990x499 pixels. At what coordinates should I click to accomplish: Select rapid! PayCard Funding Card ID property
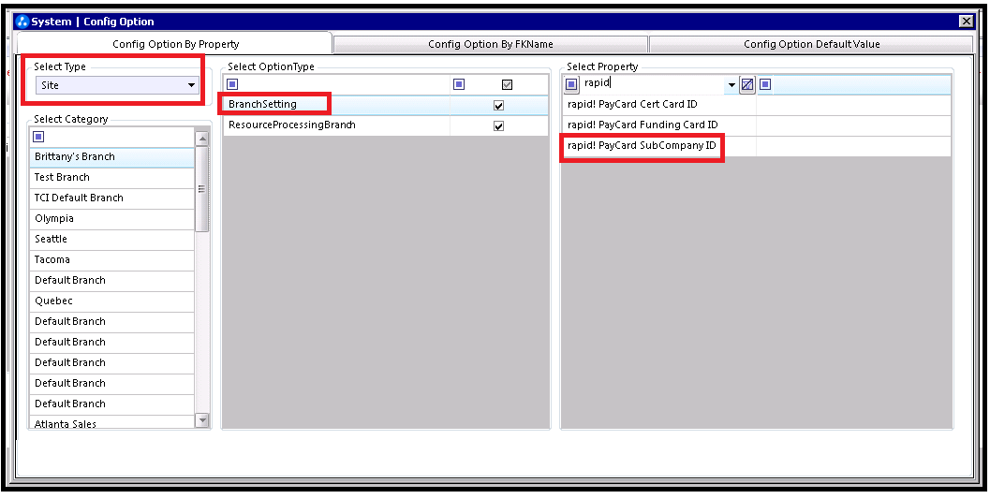756,125
